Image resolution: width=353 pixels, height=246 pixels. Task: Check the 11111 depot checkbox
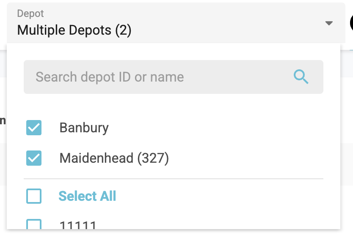click(x=34, y=224)
